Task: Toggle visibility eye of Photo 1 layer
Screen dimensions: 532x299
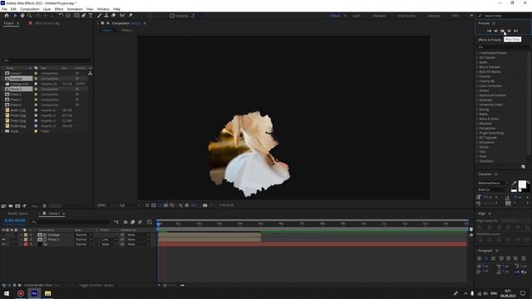Action: tap(3, 239)
